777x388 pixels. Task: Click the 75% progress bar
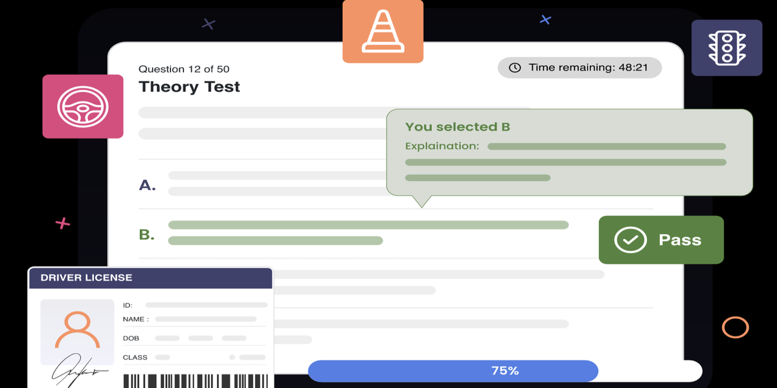coord(453,371)
